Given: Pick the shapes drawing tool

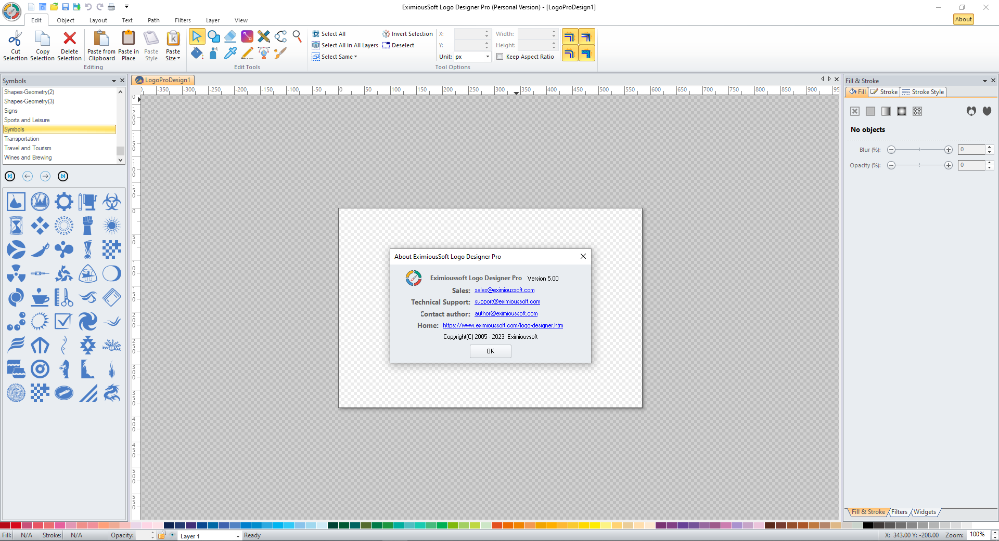Looking at the screenshot, I should (x=214, y=36).
